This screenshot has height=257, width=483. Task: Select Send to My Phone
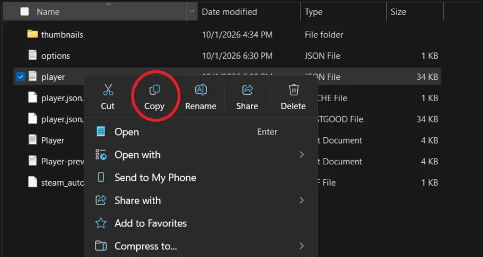200,177
